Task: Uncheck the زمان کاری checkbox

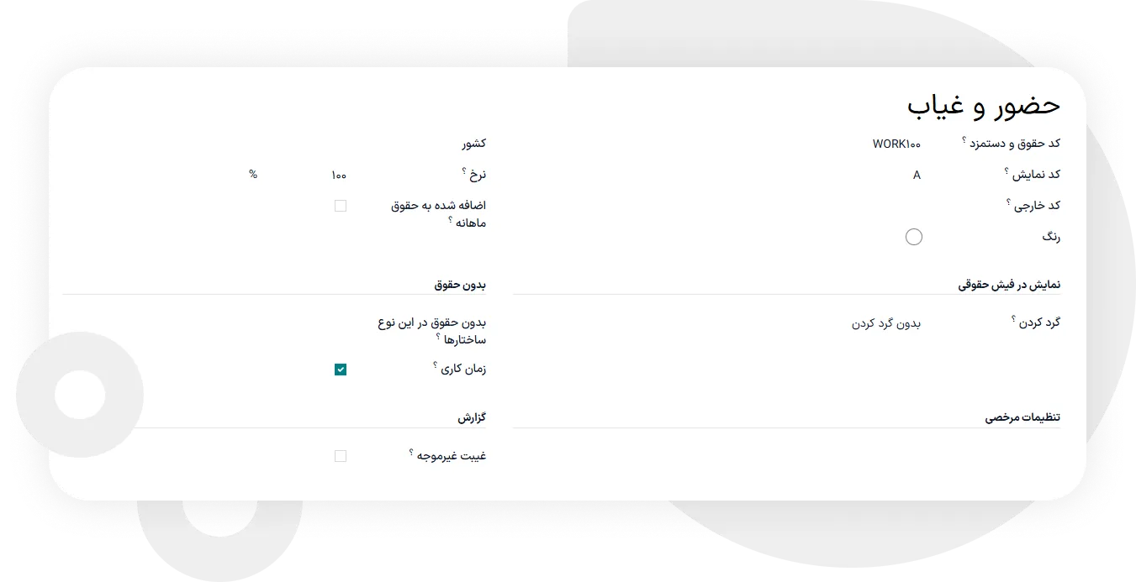Action: tap(341, 370)
